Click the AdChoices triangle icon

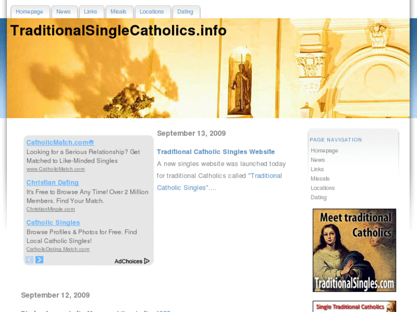147,261
